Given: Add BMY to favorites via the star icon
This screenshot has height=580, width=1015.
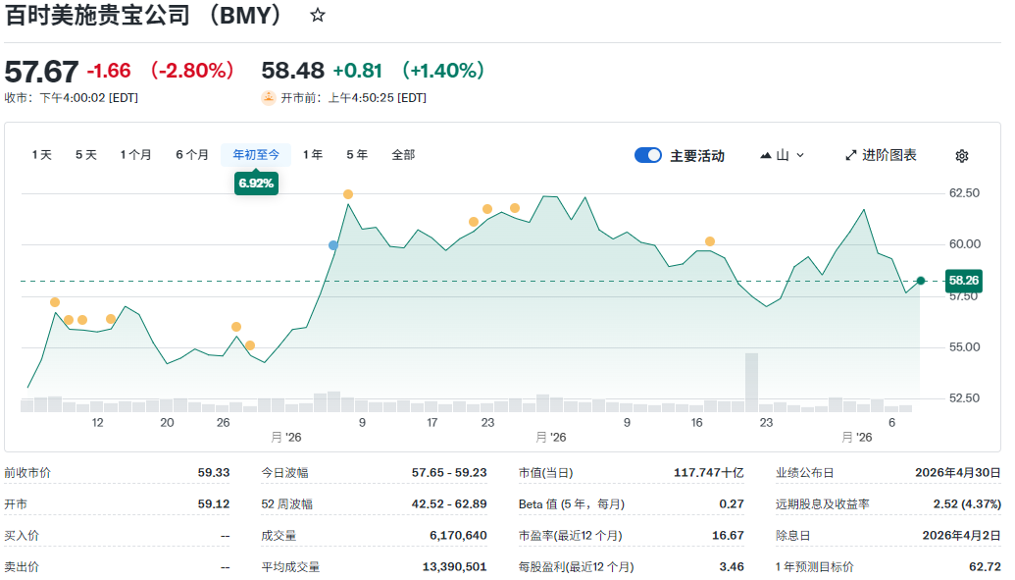Looking at the screenshot, I should click(318, 16).
